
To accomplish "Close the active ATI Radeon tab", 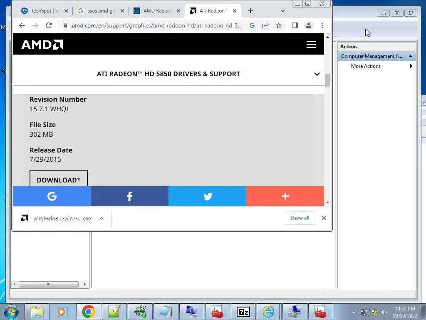I will coord(235,11).
